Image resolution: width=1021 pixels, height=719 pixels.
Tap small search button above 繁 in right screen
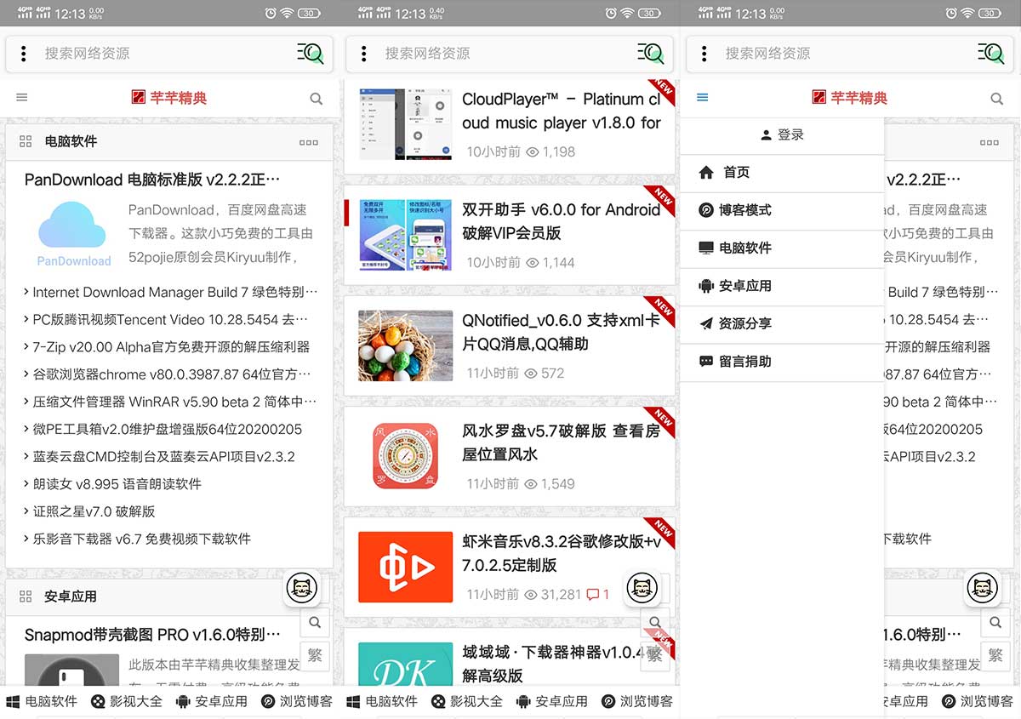(x=995, y=623)
